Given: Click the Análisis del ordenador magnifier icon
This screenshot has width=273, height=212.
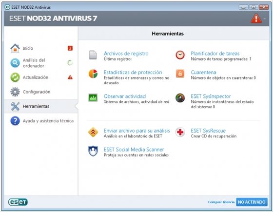Looking at the screenshot, I should [x=15, y=63].
